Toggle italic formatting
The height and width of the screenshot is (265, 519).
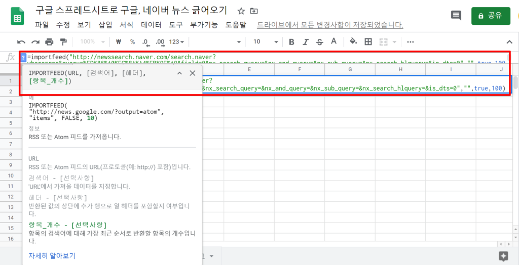click(x=306, y=42)
